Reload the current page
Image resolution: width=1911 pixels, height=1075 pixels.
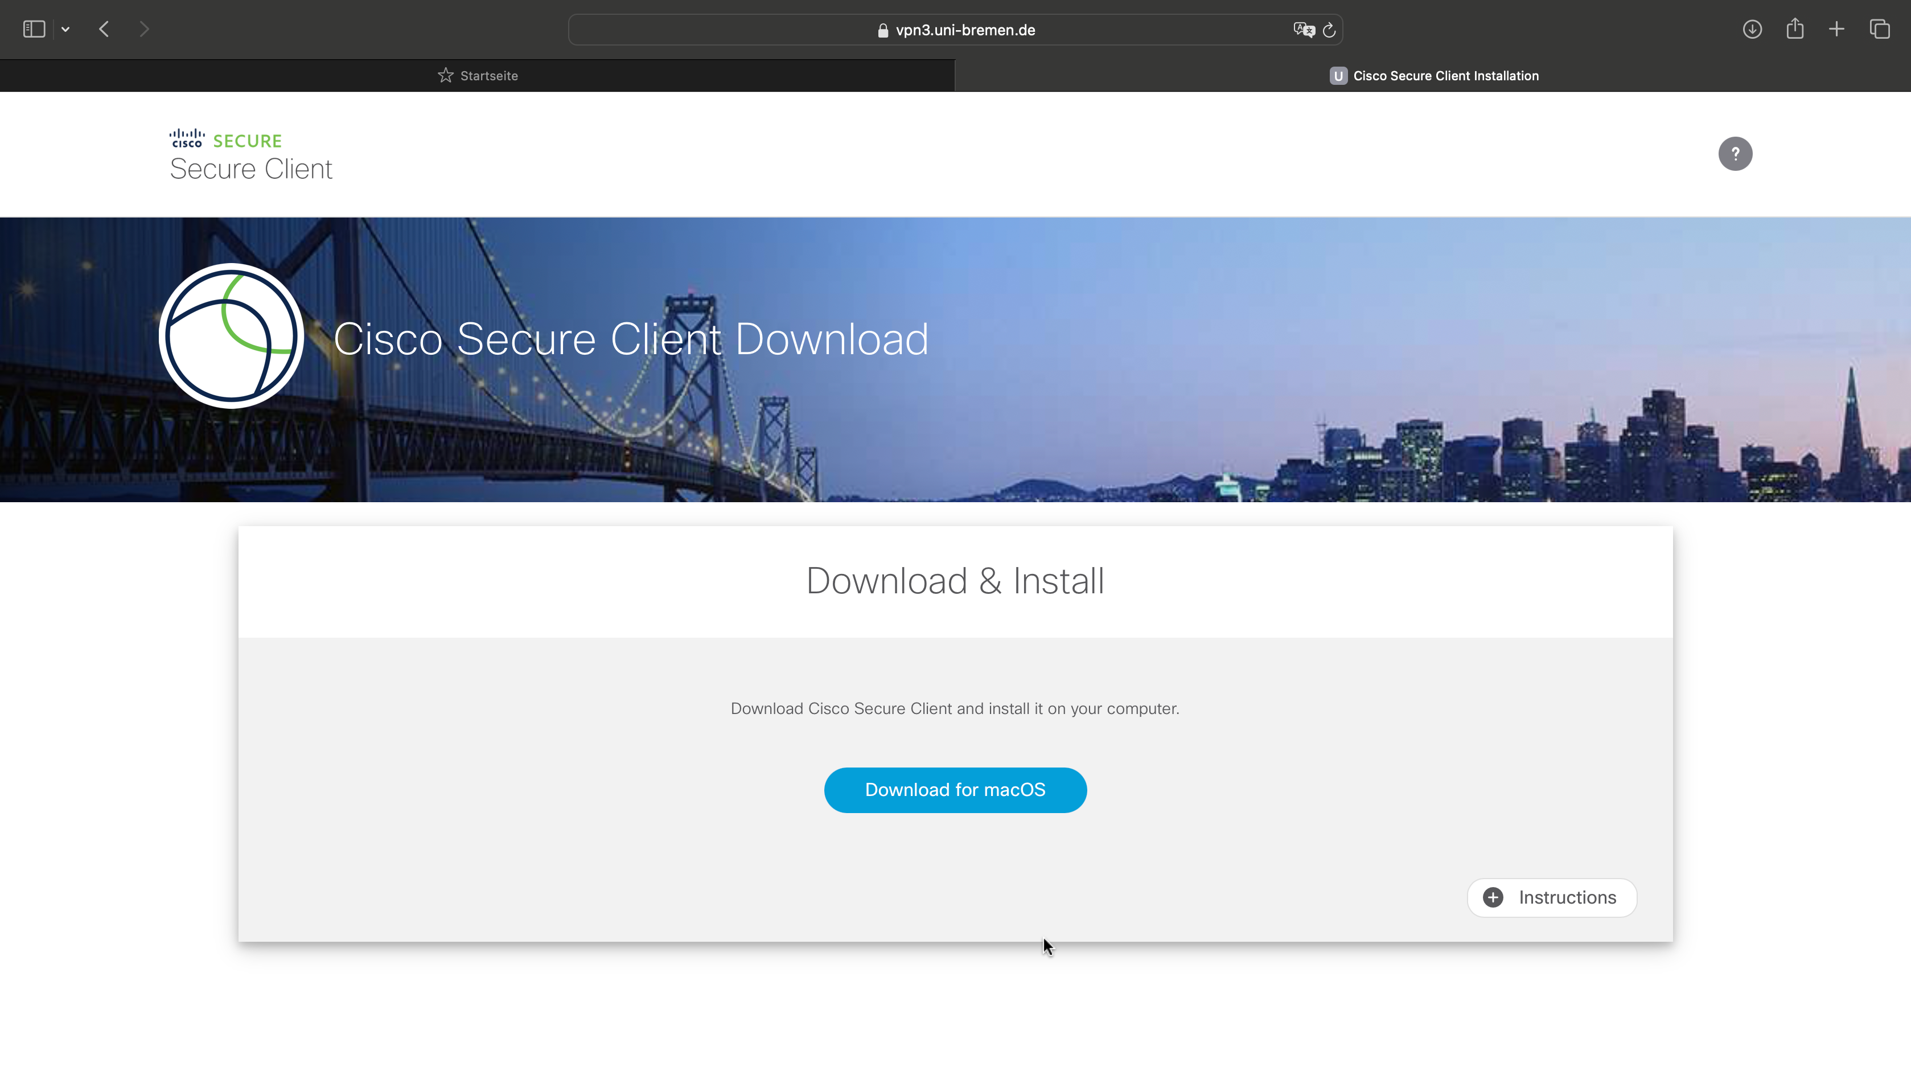[1329, 30]
